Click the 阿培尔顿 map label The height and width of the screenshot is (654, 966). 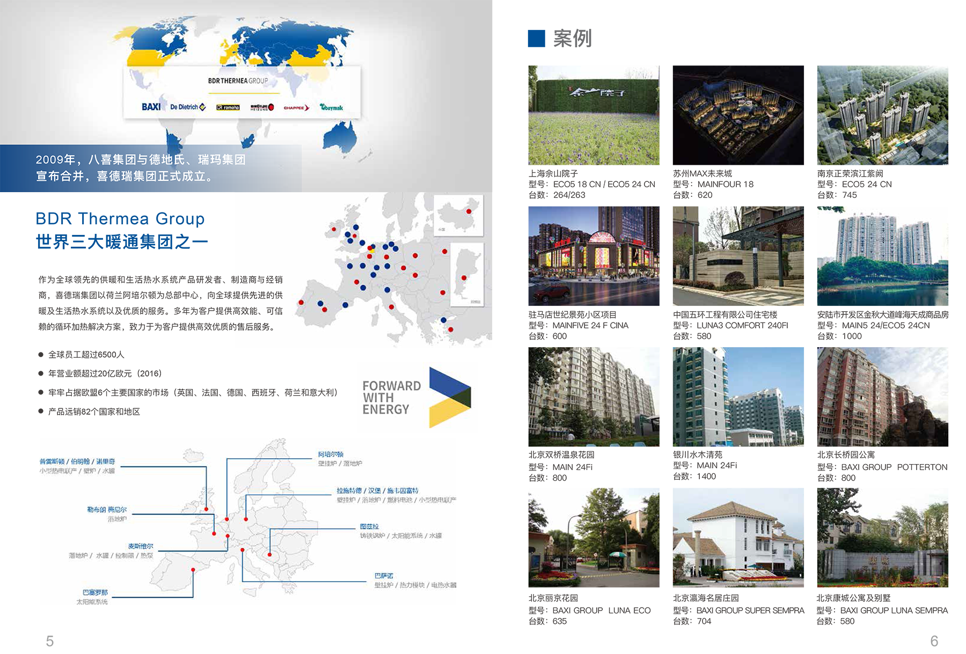pyautogui.click(x=331, y=454)
